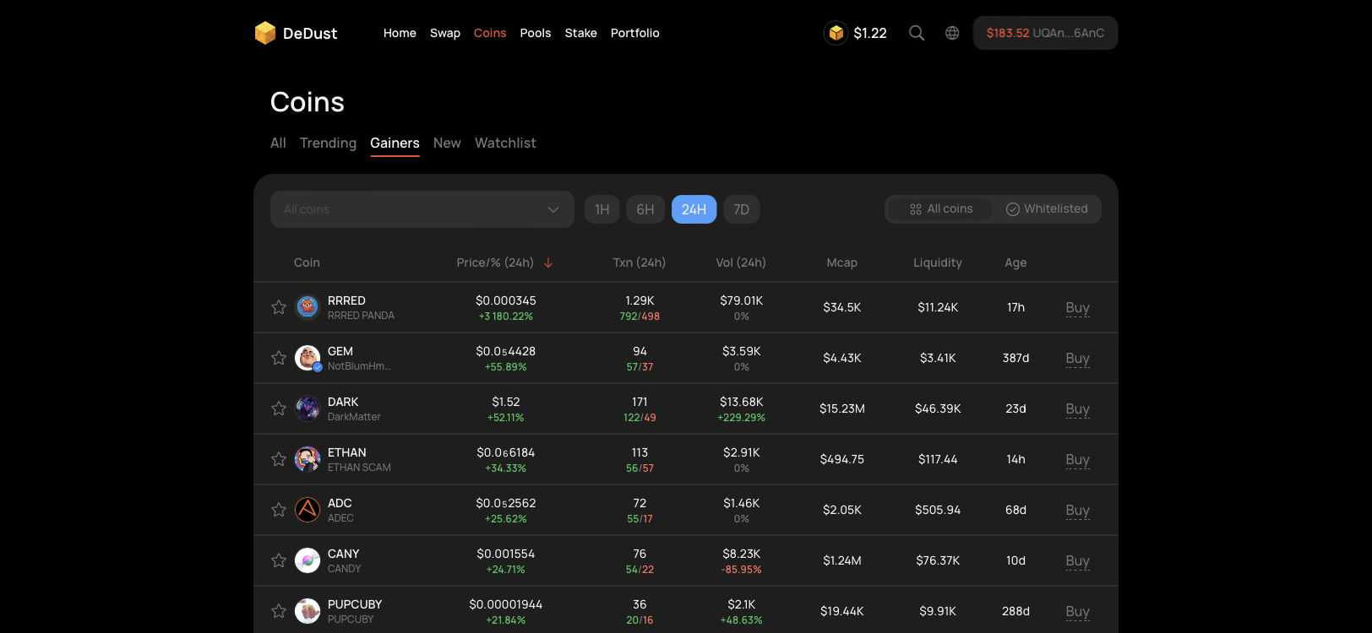Buy the DARK coin
Image resolution: width=1372 pixels, height=633 pixels.
[1078, 409]
